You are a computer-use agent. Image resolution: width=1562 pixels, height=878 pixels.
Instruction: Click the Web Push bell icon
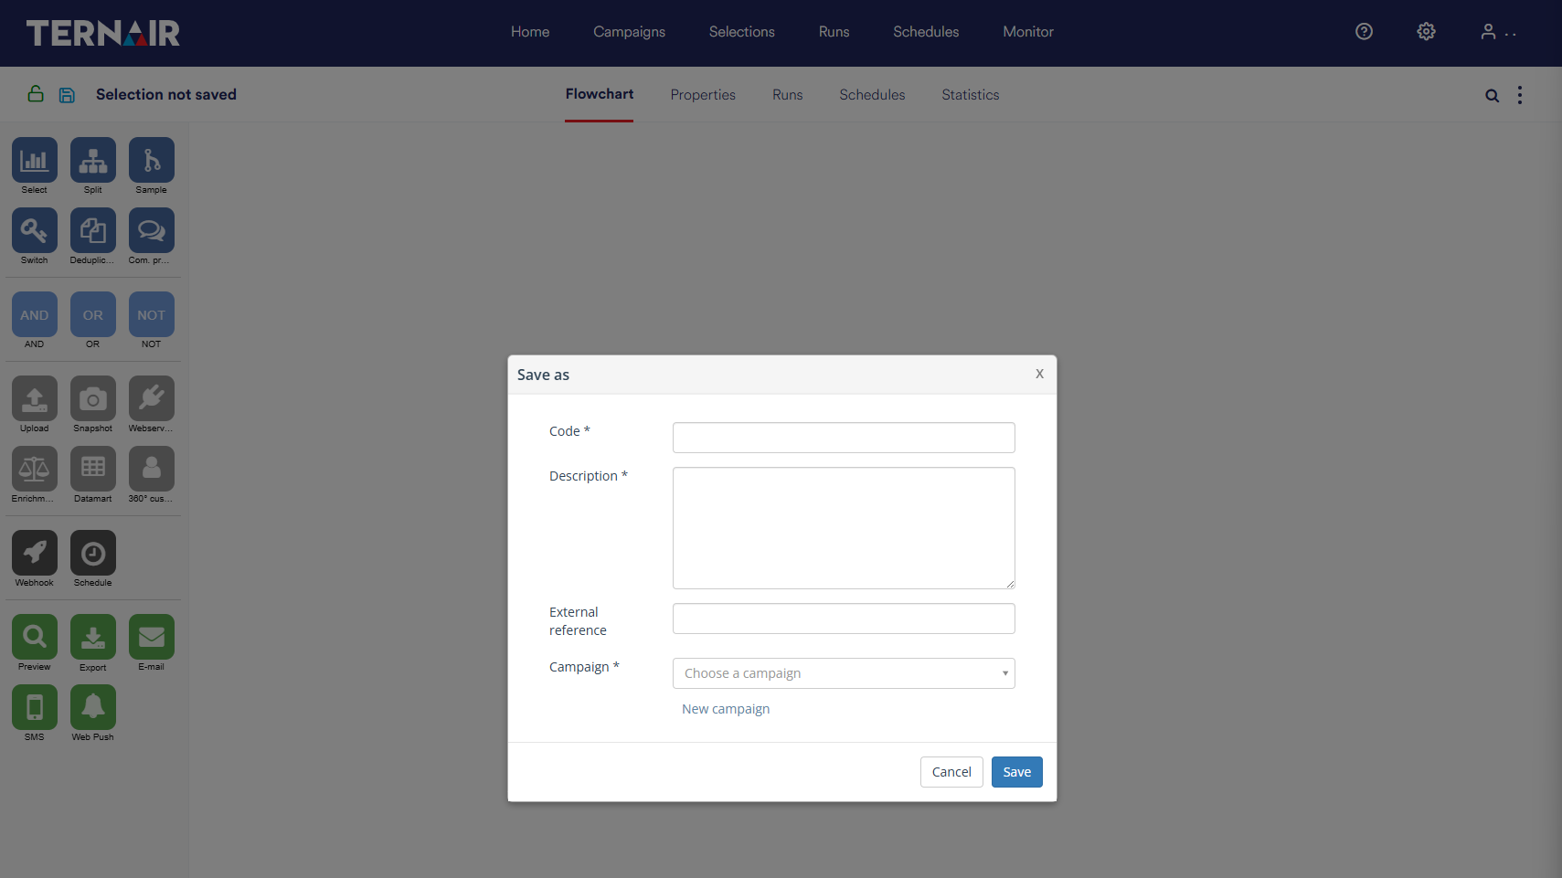click(93, 707)
